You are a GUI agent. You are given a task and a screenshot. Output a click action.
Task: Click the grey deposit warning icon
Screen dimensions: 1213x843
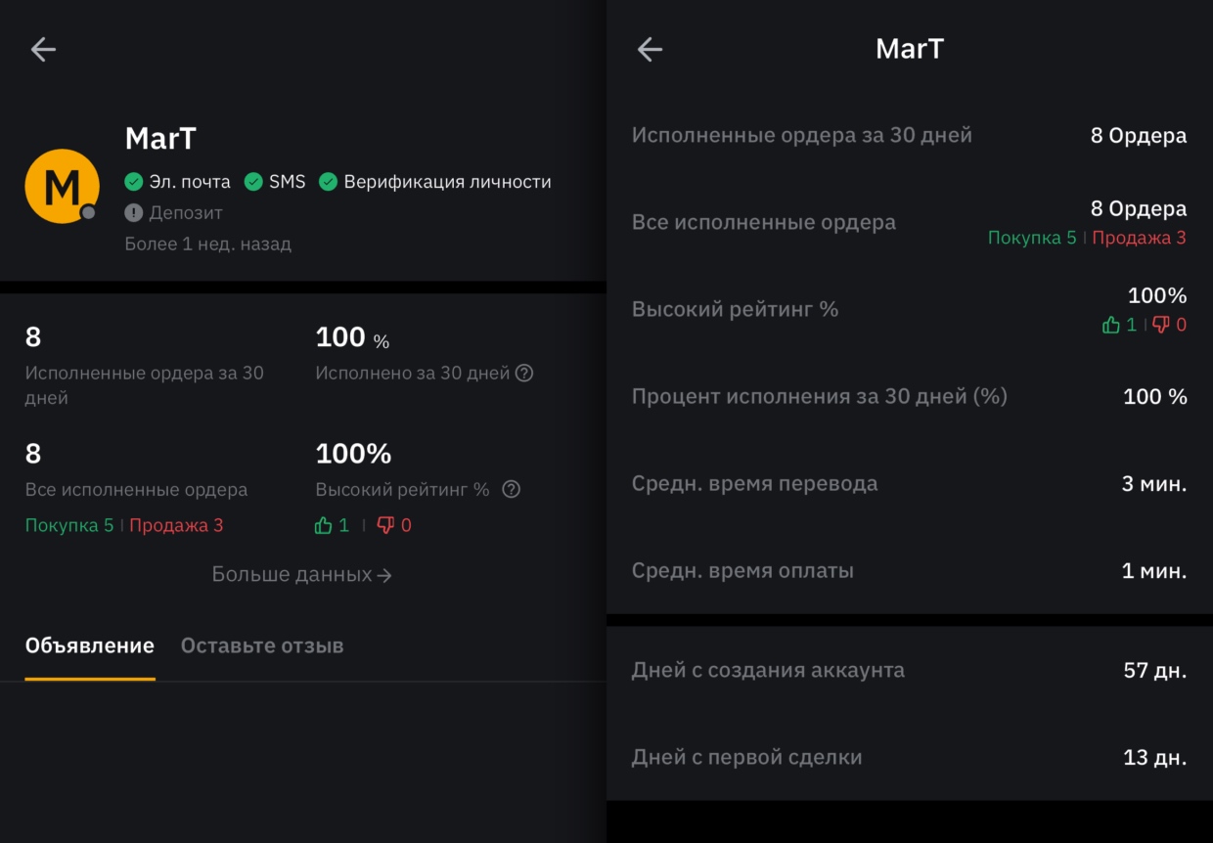point(134,213)
